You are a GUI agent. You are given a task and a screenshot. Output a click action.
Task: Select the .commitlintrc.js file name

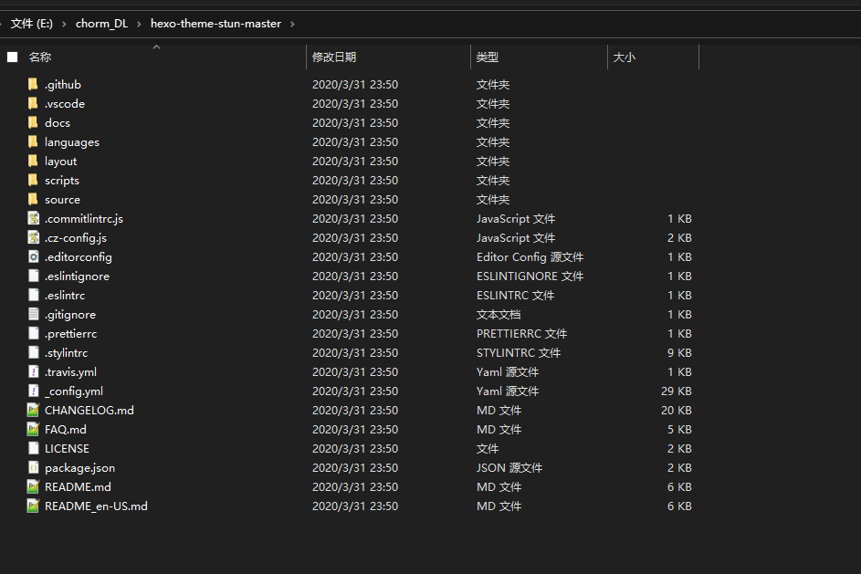pos(84,219)
